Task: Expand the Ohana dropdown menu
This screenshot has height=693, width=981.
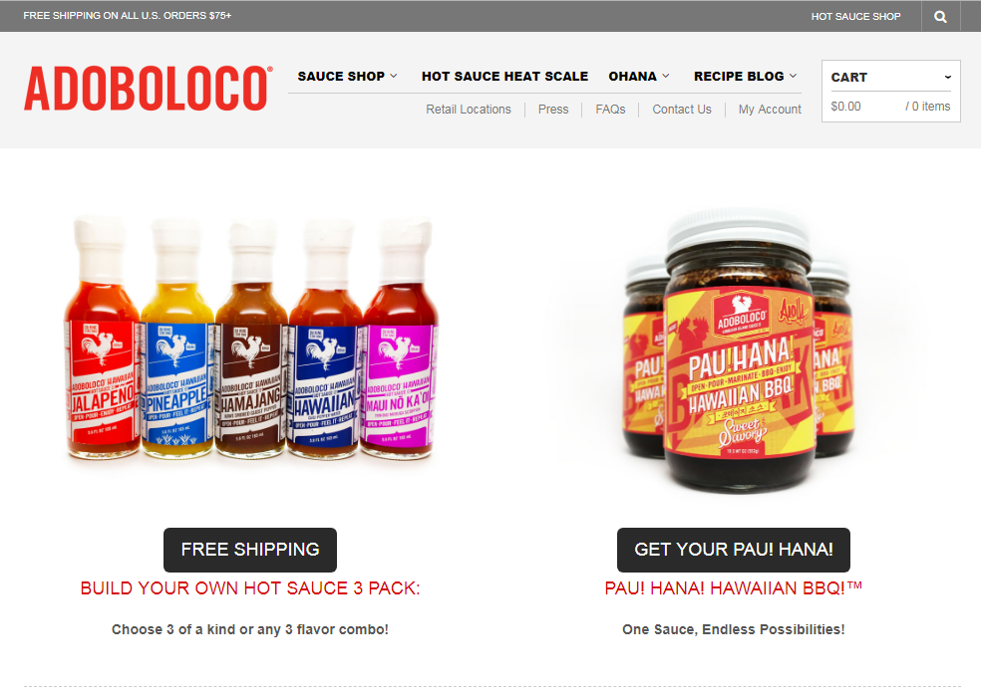Action: click(639, 77)
